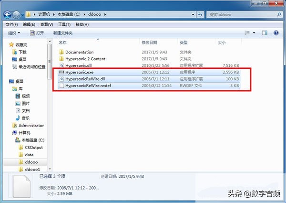Open help with the question mark icon
This screenshot has width=286, height=203.
[x=276, y=33]
